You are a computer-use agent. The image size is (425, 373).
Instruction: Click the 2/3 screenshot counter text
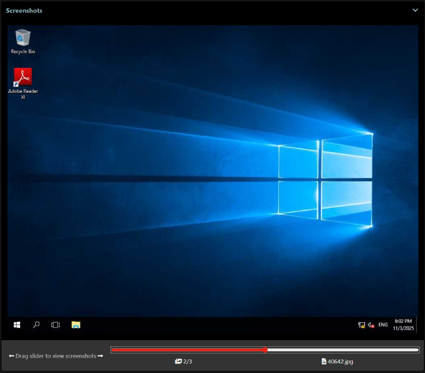point(188,361)
